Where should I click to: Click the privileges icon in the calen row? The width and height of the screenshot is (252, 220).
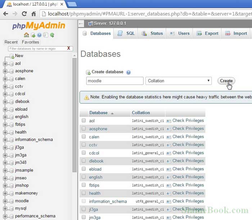point(168,137)
